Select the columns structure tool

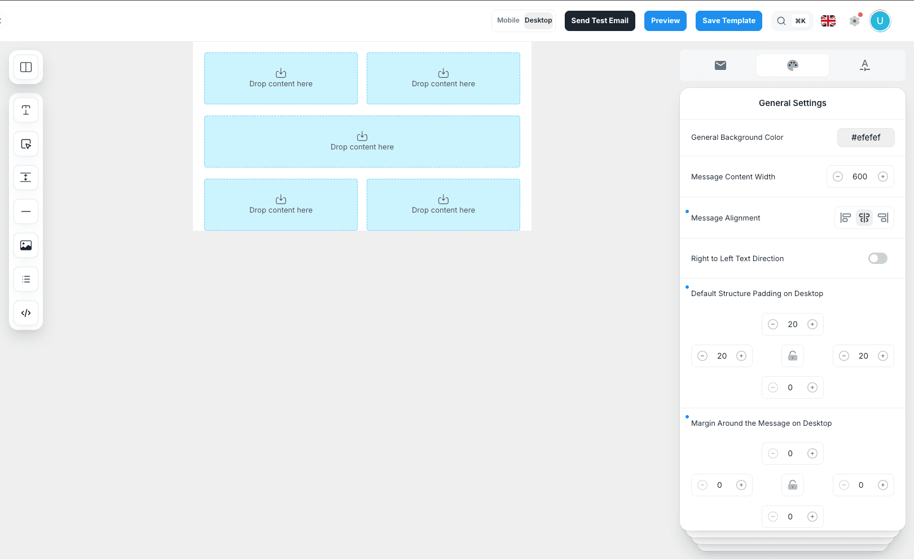(26, 67)
